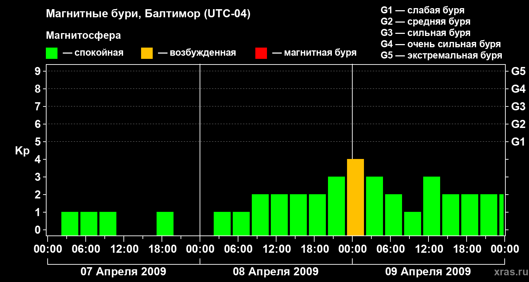This screenshot has height=282, width=529.
Task: Click the 06:00 time label under 09 April
Action: point(390,249)
